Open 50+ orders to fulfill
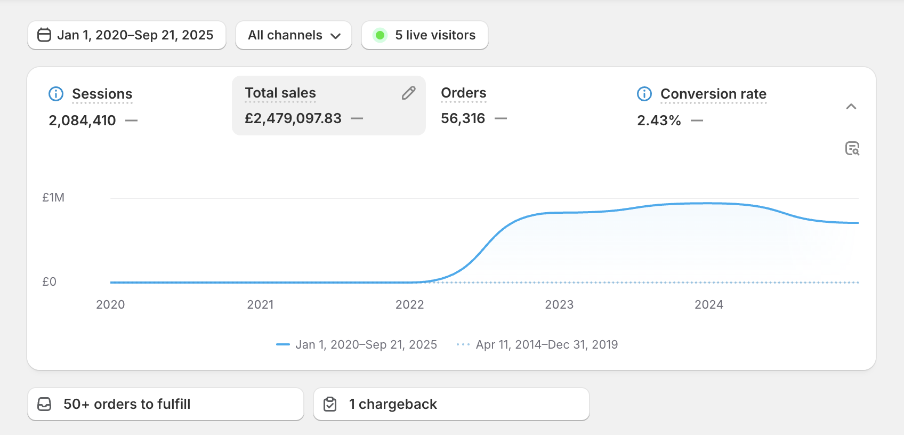Image resolution: width=904 pixels, height=435 pixels. click(x=166, y=405)
